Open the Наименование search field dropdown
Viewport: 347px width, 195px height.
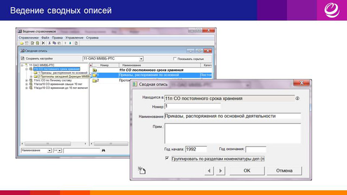click(x=49, y=151)
